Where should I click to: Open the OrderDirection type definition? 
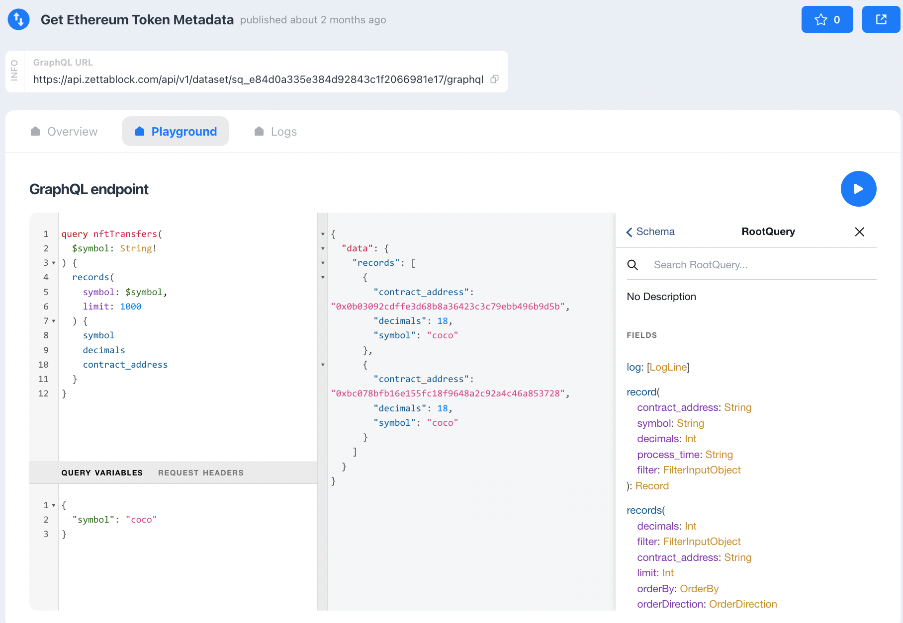click(743, 604)
